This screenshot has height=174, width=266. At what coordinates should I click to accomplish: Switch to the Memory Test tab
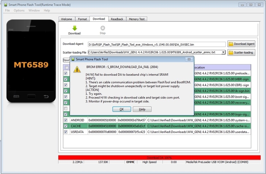[x=136, y=19]
